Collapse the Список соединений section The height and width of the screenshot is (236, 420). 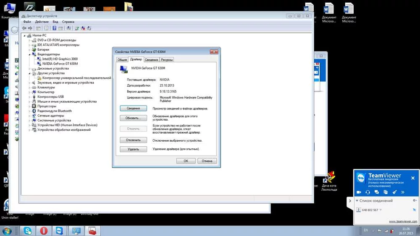pyautogui.click(x=357, y=200)
